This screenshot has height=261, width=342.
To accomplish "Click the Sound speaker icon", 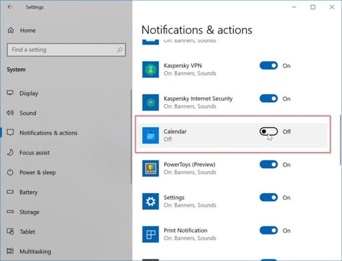I will [x=10, y=113].
